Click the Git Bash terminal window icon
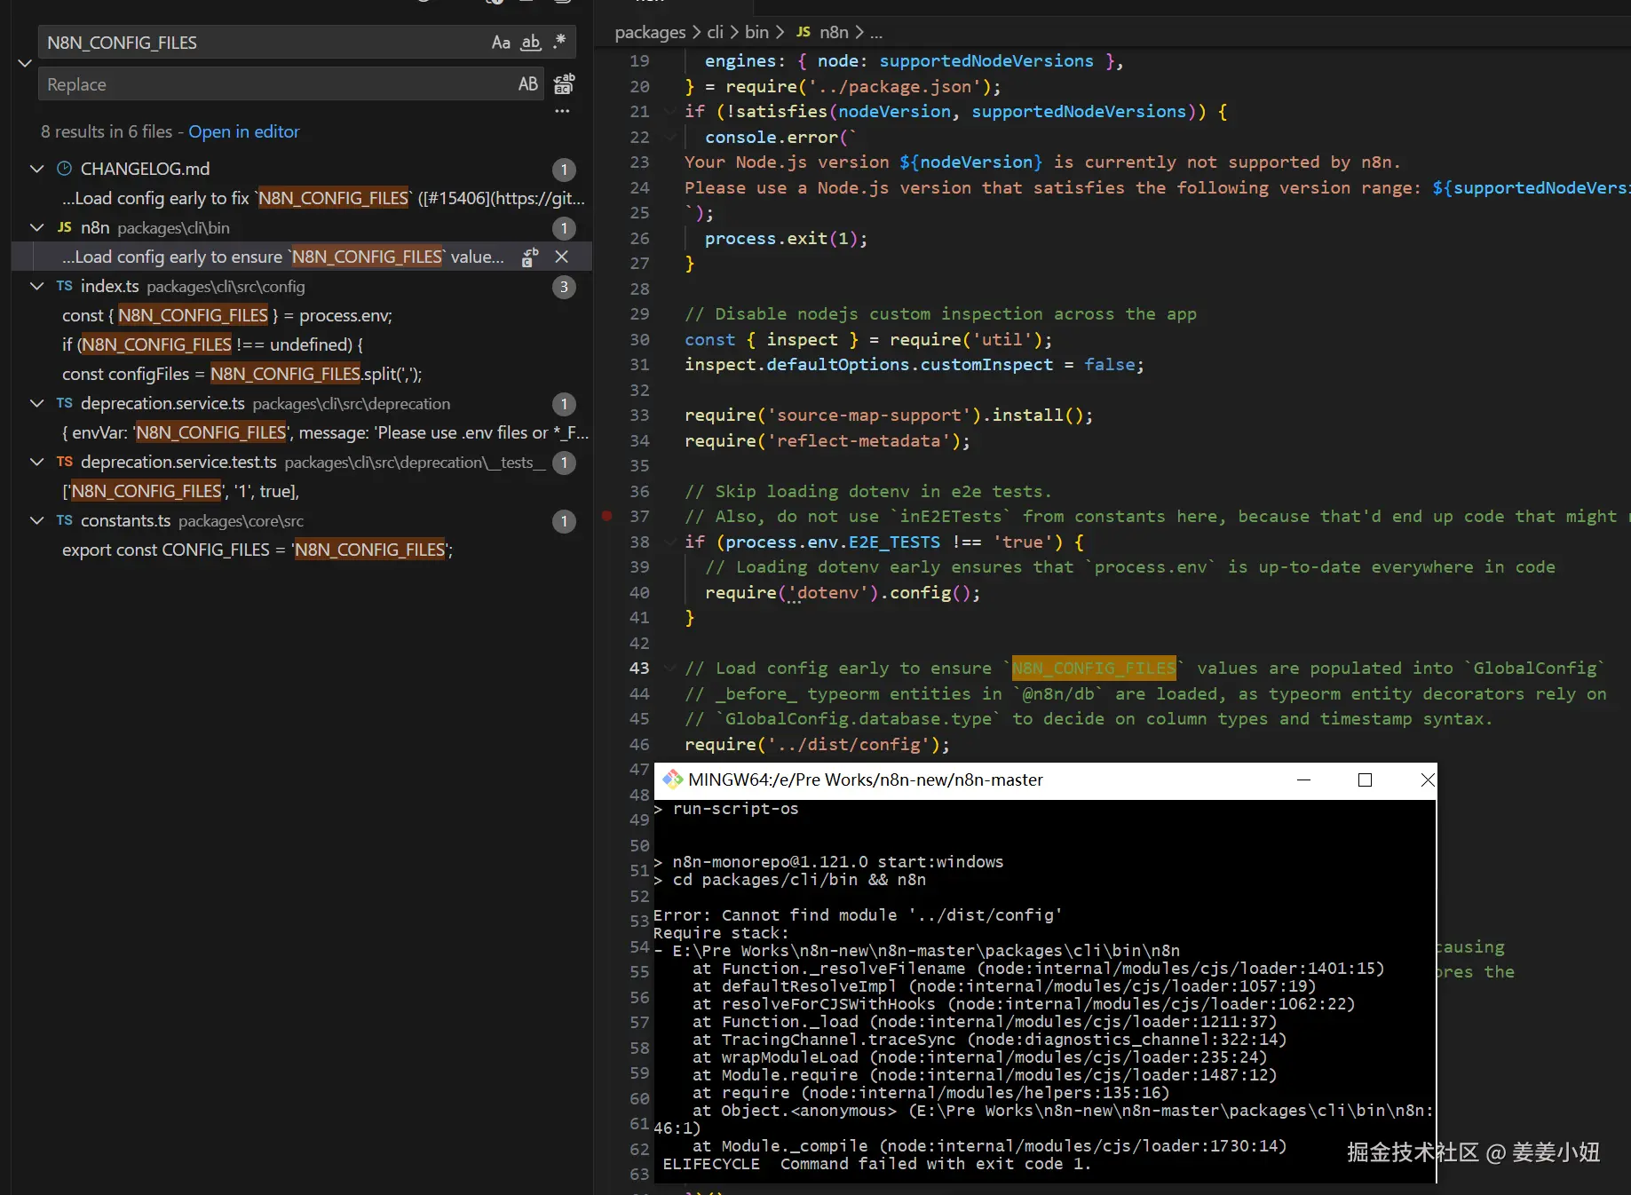The width and height of the screenshot is (1631, 1195). (x=672, y=780)
